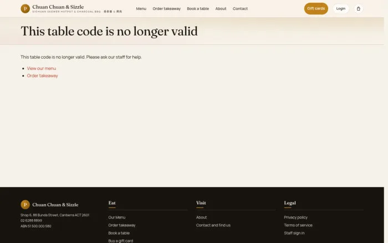Viewport: 388px width, 243px height.
Task: Open Contact and find us footer link
Action: point(213,225)
